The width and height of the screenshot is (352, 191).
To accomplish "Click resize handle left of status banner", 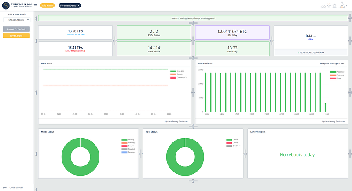I will click(36, 19).
